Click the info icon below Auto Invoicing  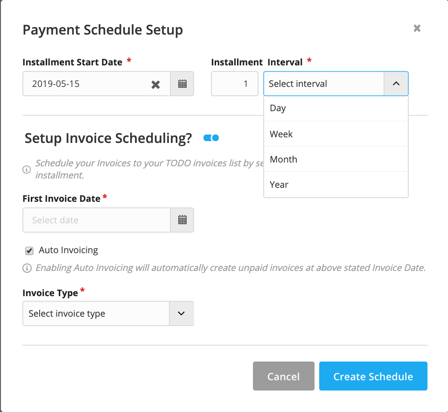coord(27,268)
